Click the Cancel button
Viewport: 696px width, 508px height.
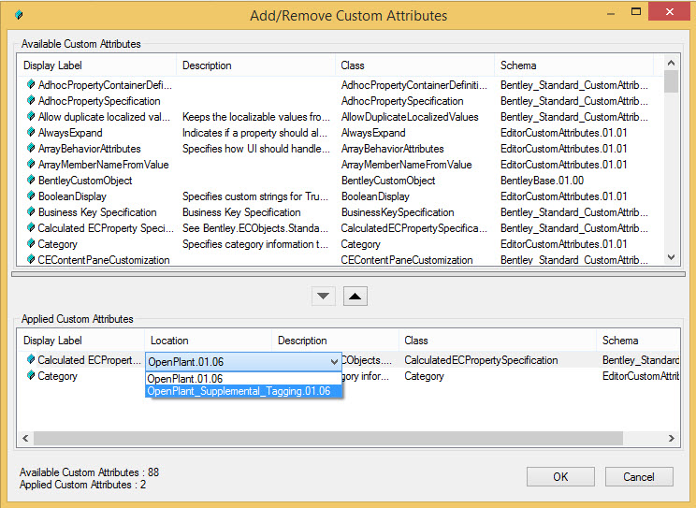click(637, 476)
